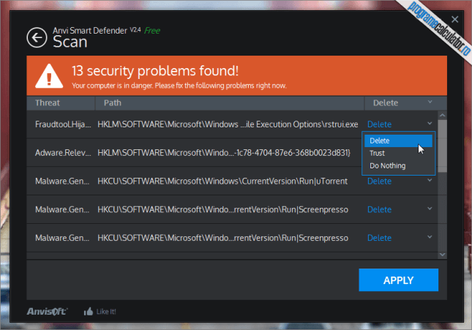Image resolution: width=472 pixels, height=330 pixels.
Task: Click the thumbs-up Like It! icon
Action: coord(89,311)
